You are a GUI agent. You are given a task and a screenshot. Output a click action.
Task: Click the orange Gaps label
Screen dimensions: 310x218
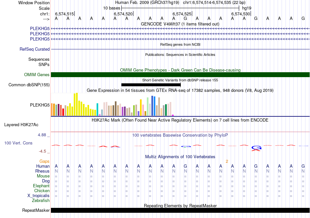(x=44, y=161)
